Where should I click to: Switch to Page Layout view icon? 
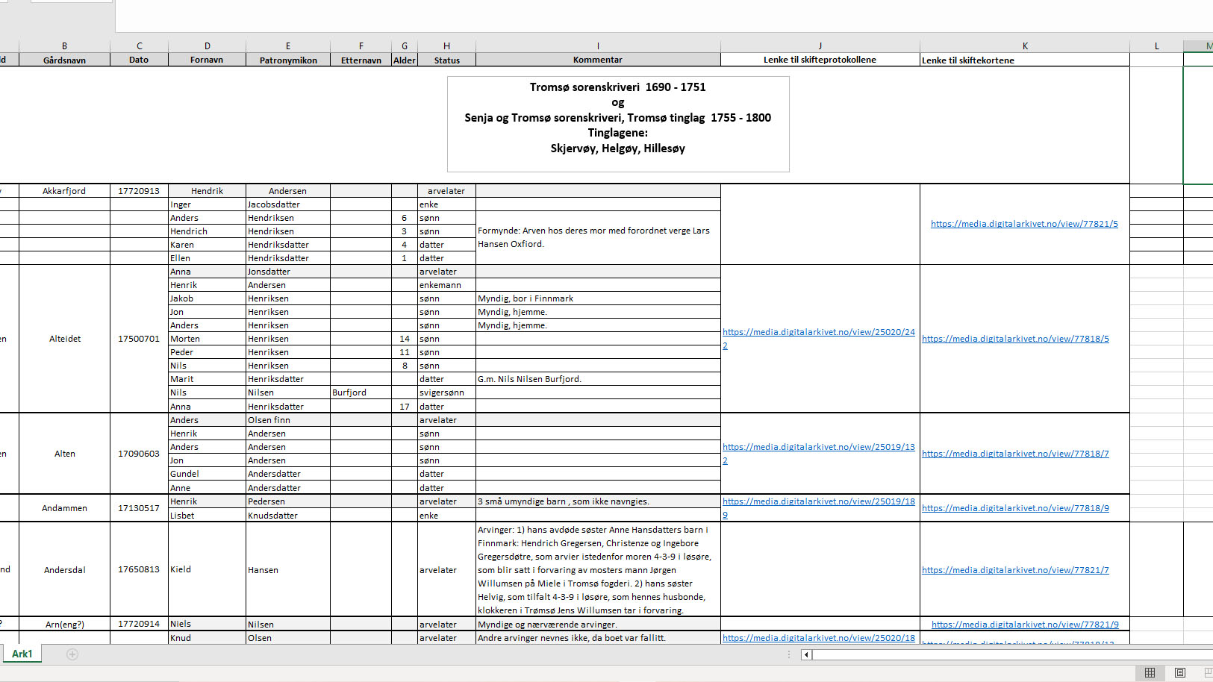(x=1179, y=672)
